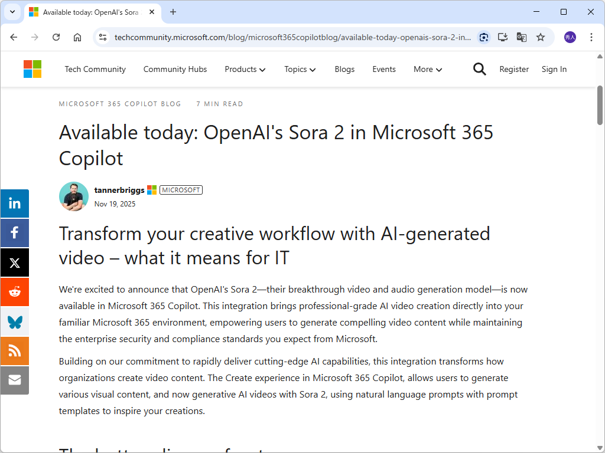
Task: Open a new browser tab
Action: click(x=173, y=12)
